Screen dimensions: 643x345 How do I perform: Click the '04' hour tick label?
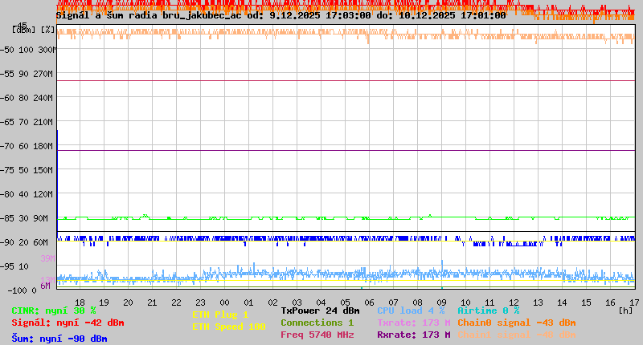click(x=321, y=302)
